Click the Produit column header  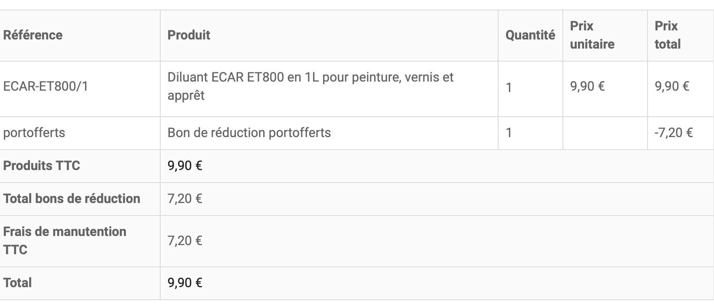(189, 35)
